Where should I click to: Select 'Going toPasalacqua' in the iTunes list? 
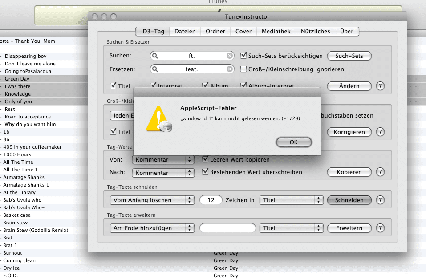[28, 71]
